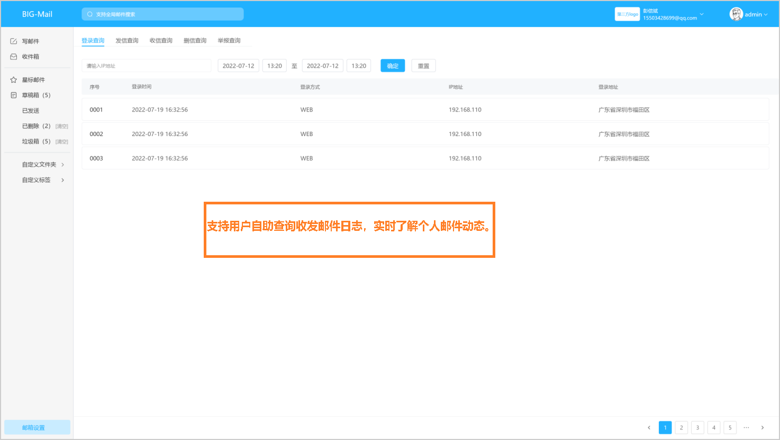Jump to page 3 in pagination
This screenshot has width=780, height=440.
coord(697,427)
